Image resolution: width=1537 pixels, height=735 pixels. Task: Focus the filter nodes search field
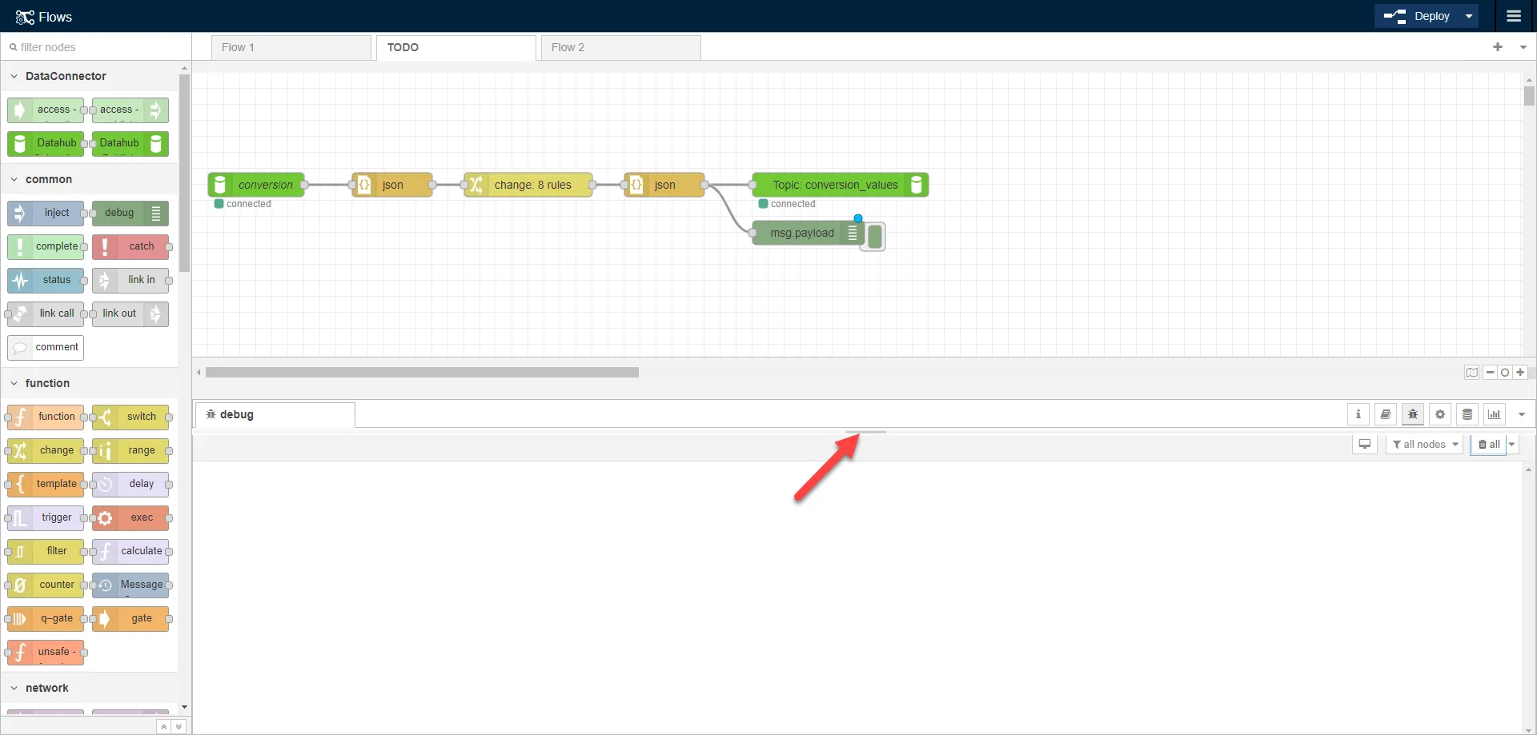point(96,47)
